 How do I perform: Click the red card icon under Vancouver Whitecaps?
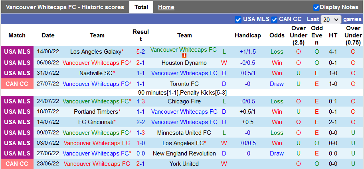184,55
